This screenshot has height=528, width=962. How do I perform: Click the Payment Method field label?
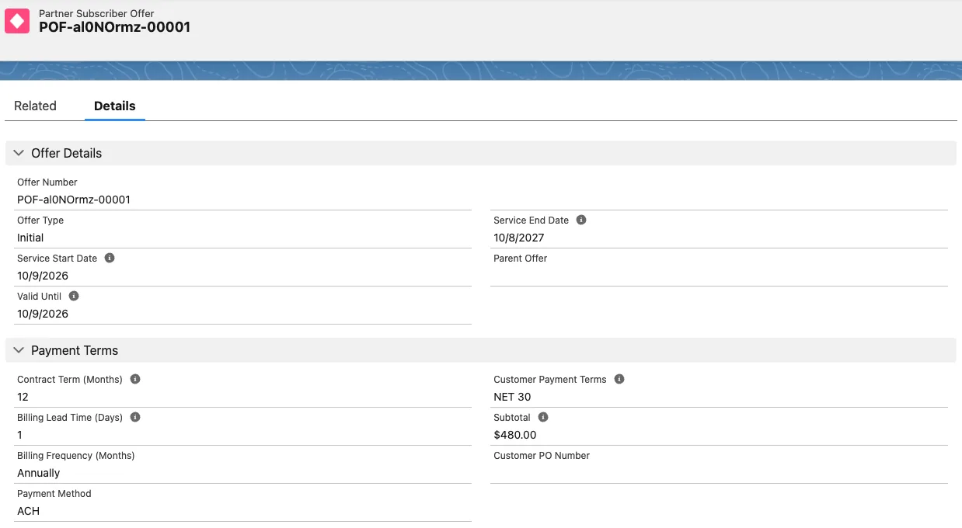54,493
